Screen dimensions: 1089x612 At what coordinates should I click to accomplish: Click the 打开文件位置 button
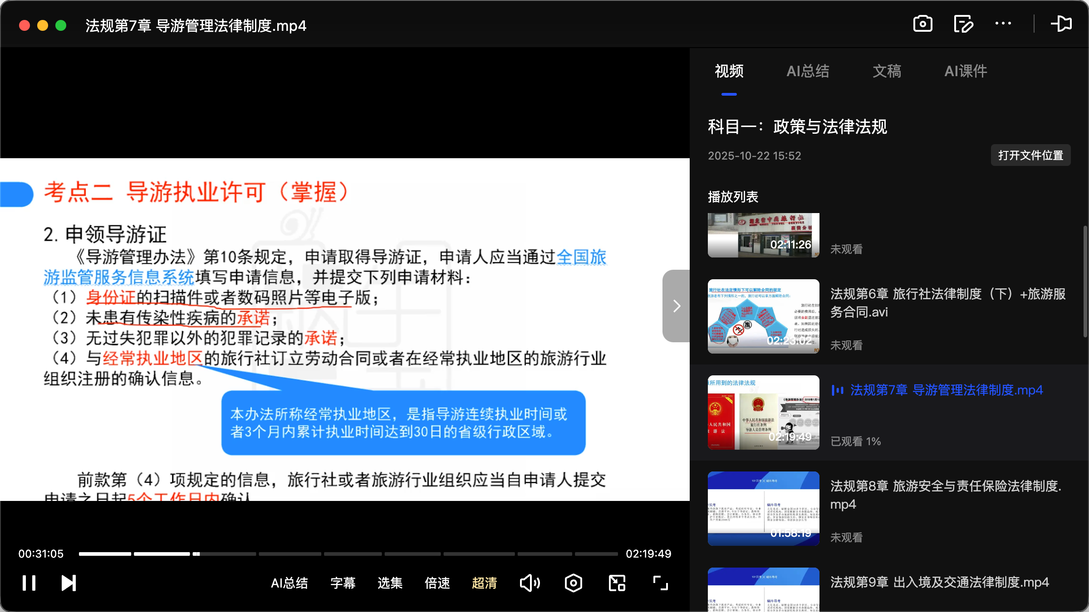point(1030,155)
